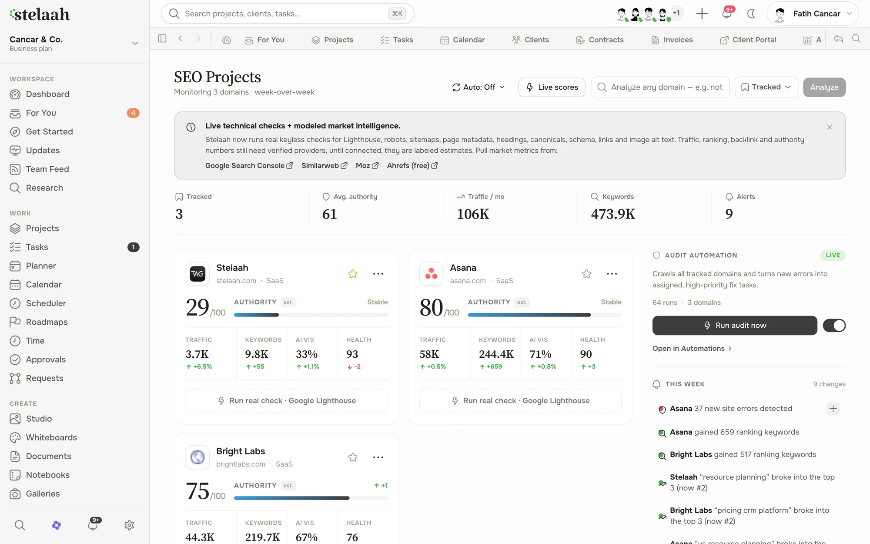Open the Invoices tab
This screenshot has height=544, width=870.
[x=672, y=40]
